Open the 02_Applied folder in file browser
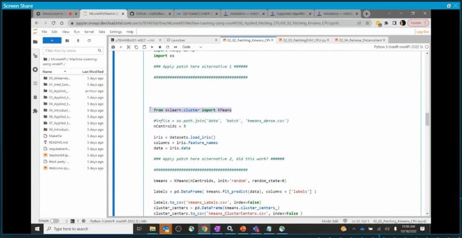The width and height of the screenshot is (462, 238). 59,91
